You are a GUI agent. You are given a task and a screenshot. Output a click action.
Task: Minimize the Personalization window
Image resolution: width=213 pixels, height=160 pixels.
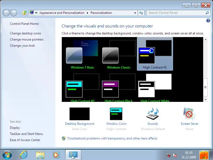click(x=187, y=5)
